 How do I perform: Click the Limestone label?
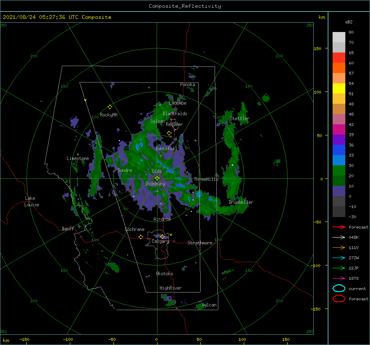pyautogui.click(x=78, y=158)
